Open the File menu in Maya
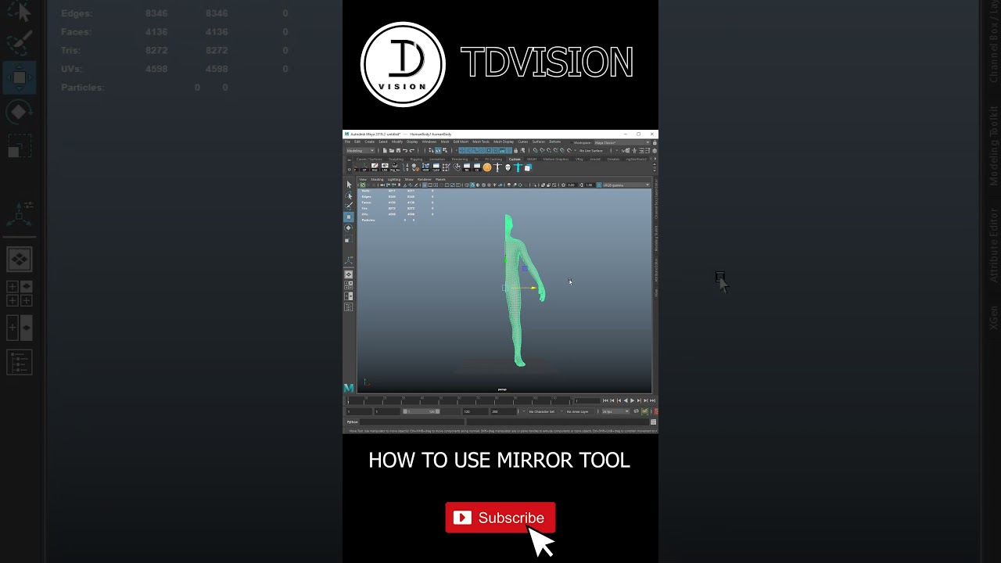This screenshot has height=563, width=1001. point(347,142)
